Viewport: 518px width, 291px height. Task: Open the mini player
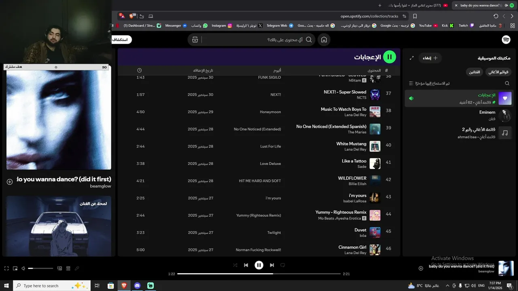click(x=15, y=268)
